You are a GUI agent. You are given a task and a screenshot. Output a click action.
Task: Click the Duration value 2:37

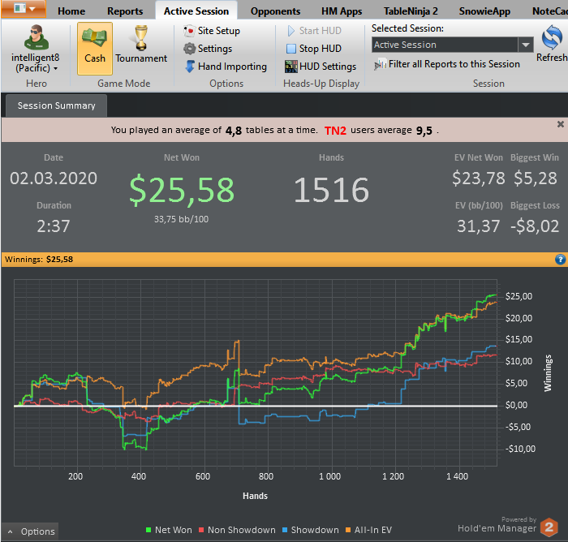54,226
